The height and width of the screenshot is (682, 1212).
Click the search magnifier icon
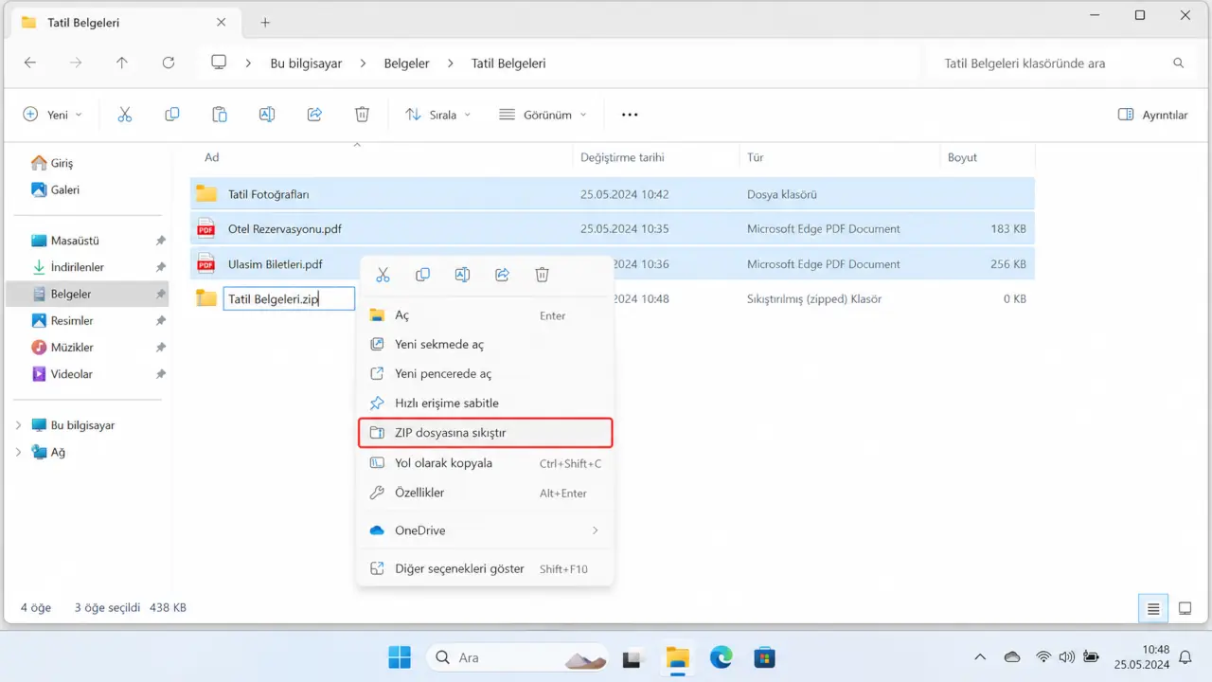(1179, 63)
